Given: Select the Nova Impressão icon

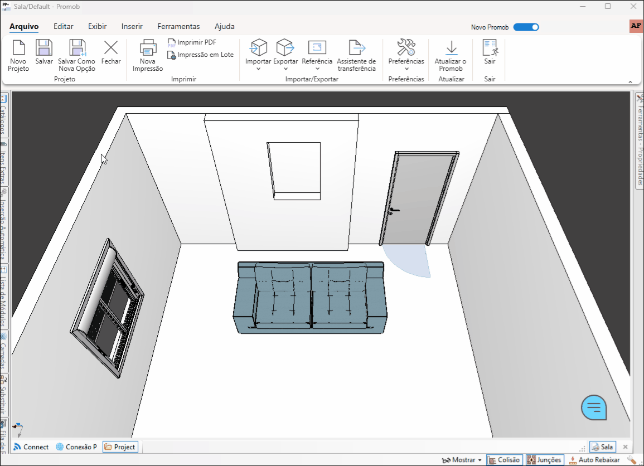Looking at the screenshot, I should (147, 54).
